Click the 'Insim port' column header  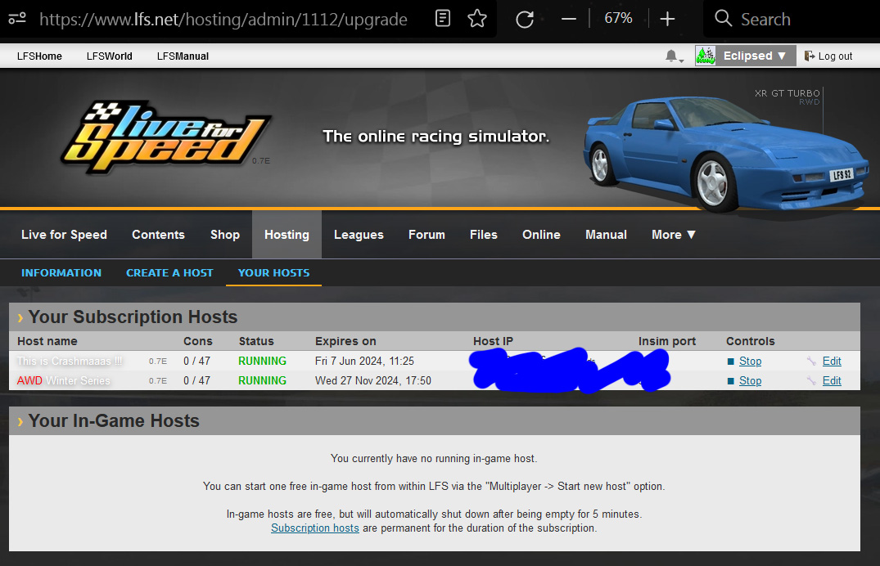[x=666, y=341]
